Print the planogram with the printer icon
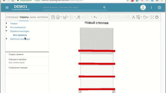This screenshot has width=166, height=93. click(x=58, y=17)
